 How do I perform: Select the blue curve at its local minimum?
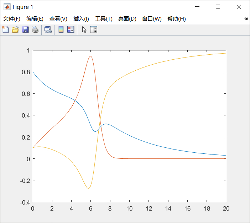[95, 131]
